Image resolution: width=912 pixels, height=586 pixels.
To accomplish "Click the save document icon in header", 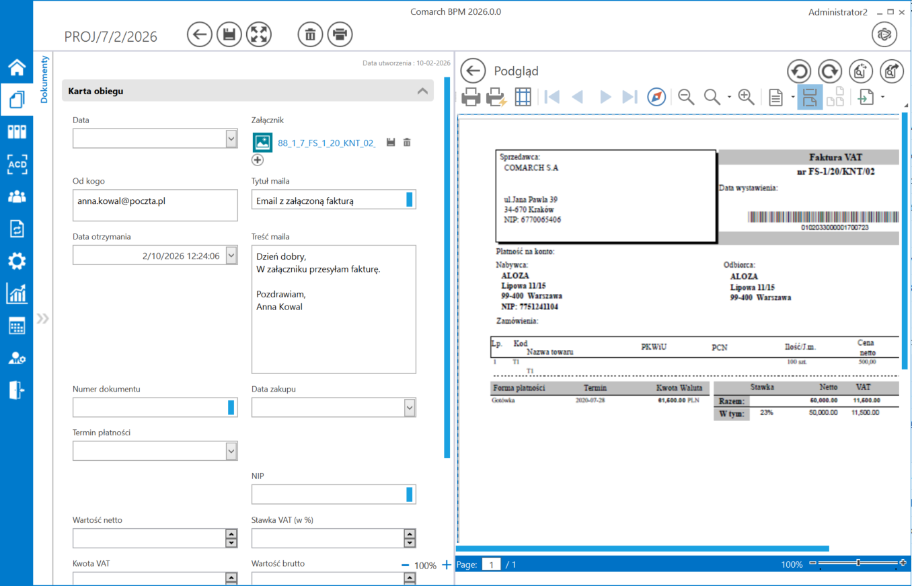I will click(229, 34).
